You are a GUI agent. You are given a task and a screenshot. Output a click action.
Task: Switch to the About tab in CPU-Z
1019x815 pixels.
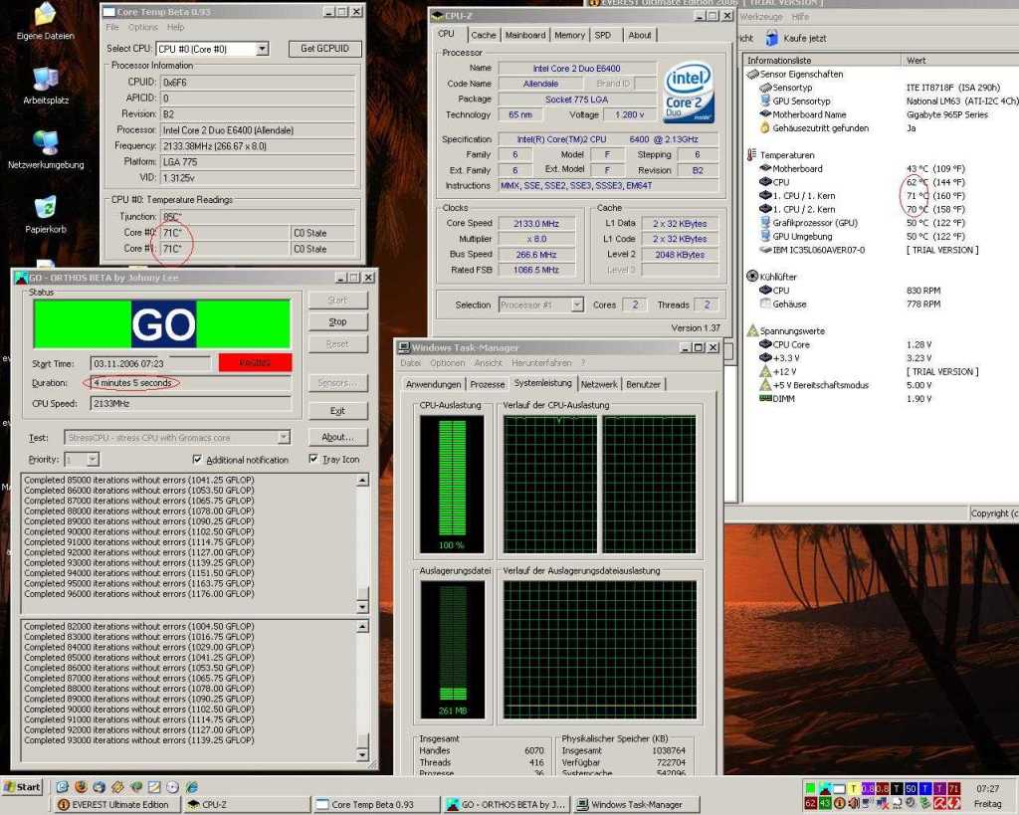(640, 35)
